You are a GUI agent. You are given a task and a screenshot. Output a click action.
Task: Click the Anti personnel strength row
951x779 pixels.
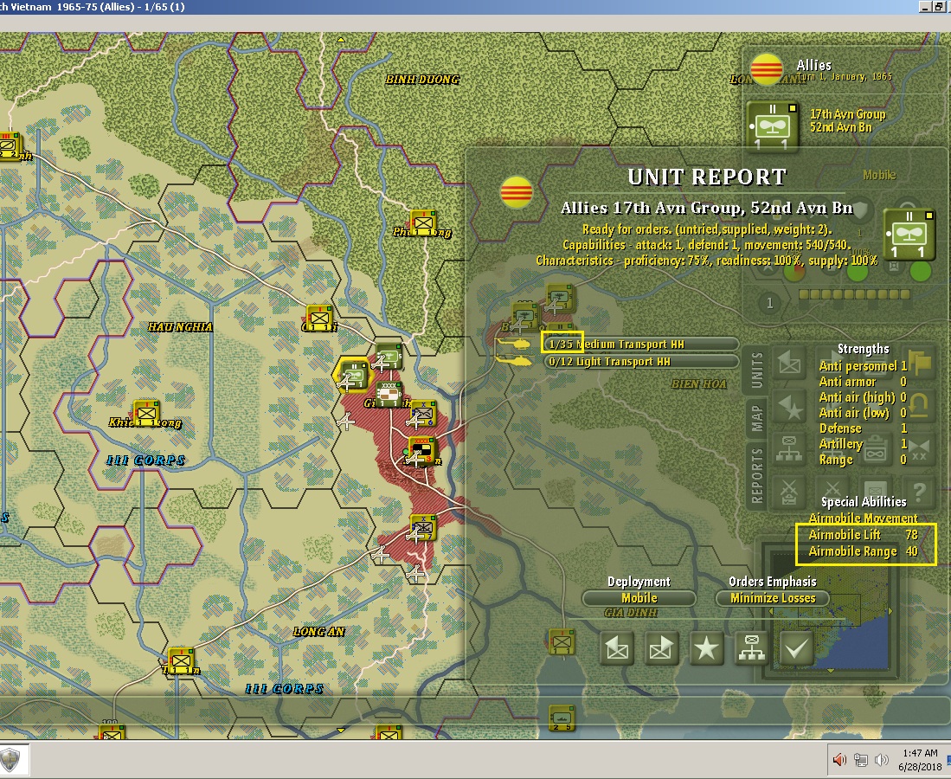point(863,366)
